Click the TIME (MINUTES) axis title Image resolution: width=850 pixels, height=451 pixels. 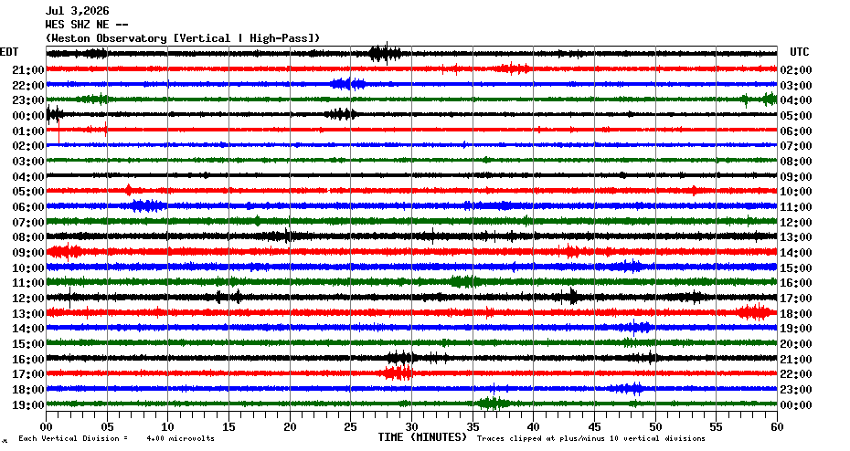pos(422,437)
